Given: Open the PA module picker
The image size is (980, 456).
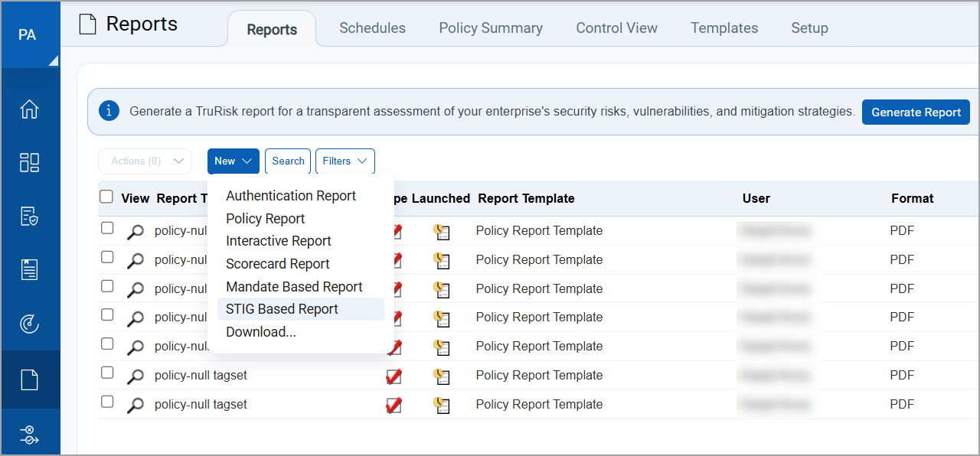Looking at the screenshot, I should (x=31, y=35).
